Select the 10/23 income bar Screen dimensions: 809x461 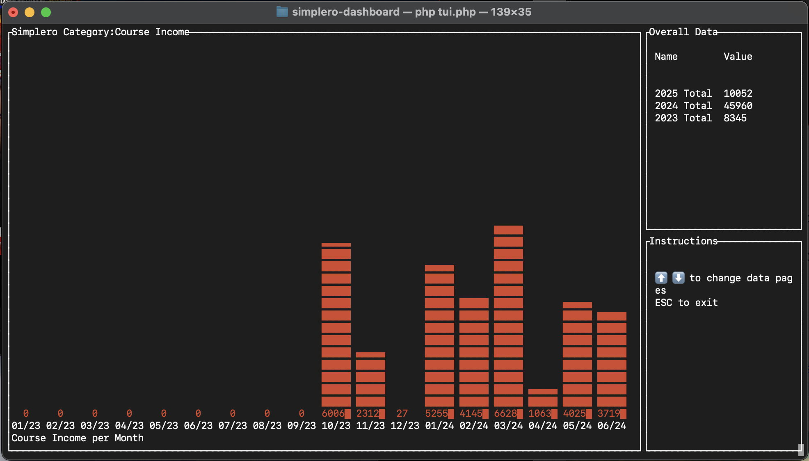[x=336, y=328]
